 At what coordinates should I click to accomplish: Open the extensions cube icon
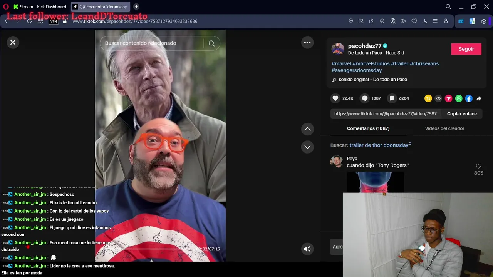pos(484,21)
